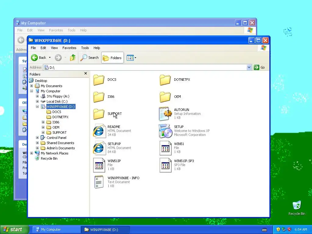This screenshot has height=234, width=312.
Task: Close the Folders pane with X
Action: tap(86, 73)
